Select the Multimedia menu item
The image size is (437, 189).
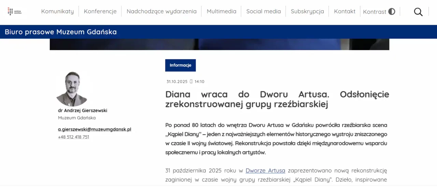(x=221, y=11)
